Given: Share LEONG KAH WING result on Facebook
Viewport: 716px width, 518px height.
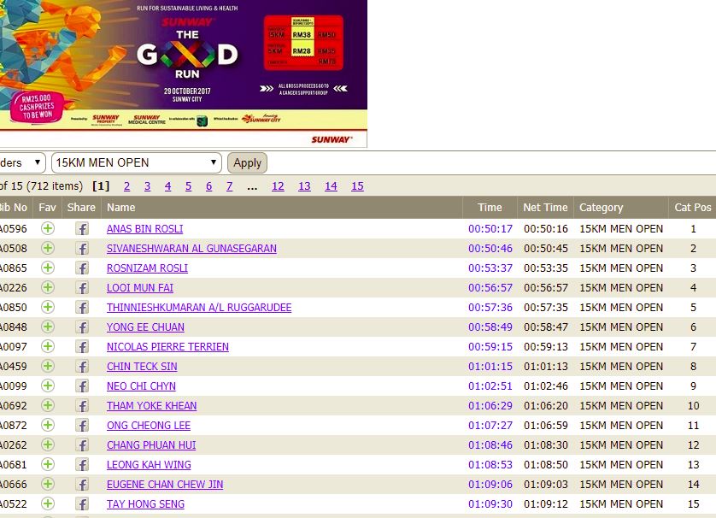Looking at the screenshot, I should pyautogui.click(x=82, y=464).
